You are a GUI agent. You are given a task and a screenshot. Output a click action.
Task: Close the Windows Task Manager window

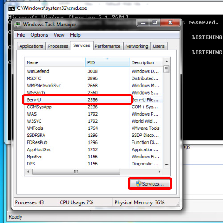(170, 23)
